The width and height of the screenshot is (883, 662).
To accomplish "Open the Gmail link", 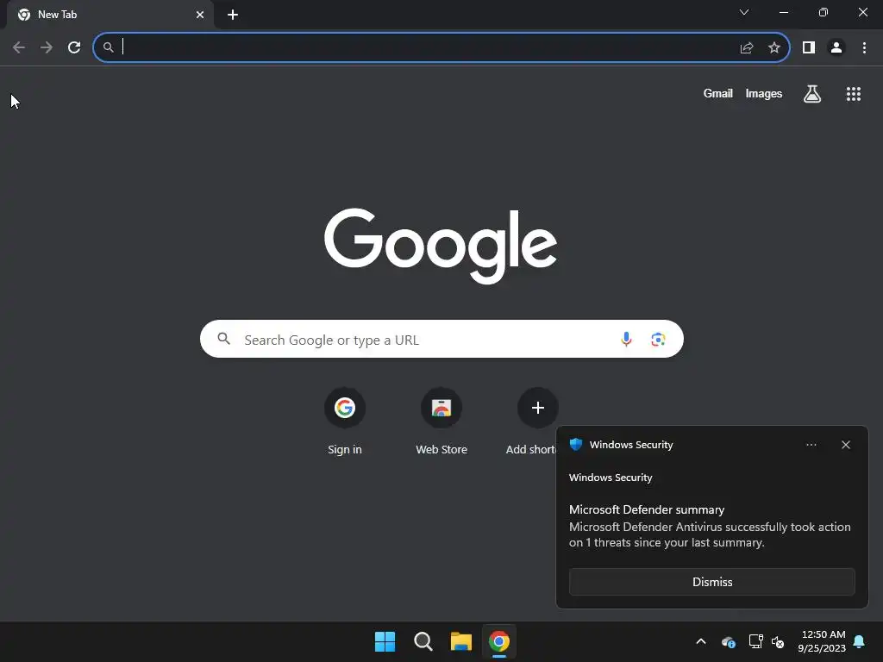I will [x=718, y=93].
